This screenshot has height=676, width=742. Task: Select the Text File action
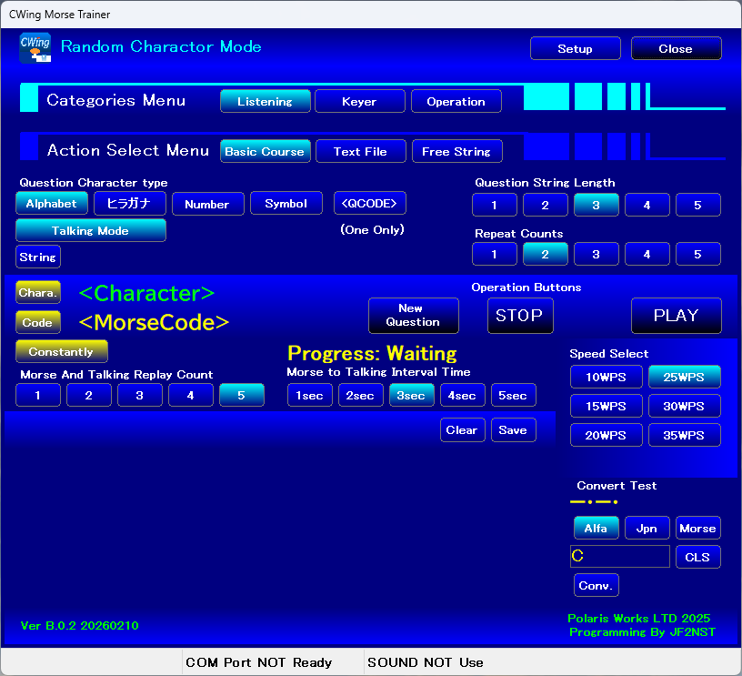point(360,152)
